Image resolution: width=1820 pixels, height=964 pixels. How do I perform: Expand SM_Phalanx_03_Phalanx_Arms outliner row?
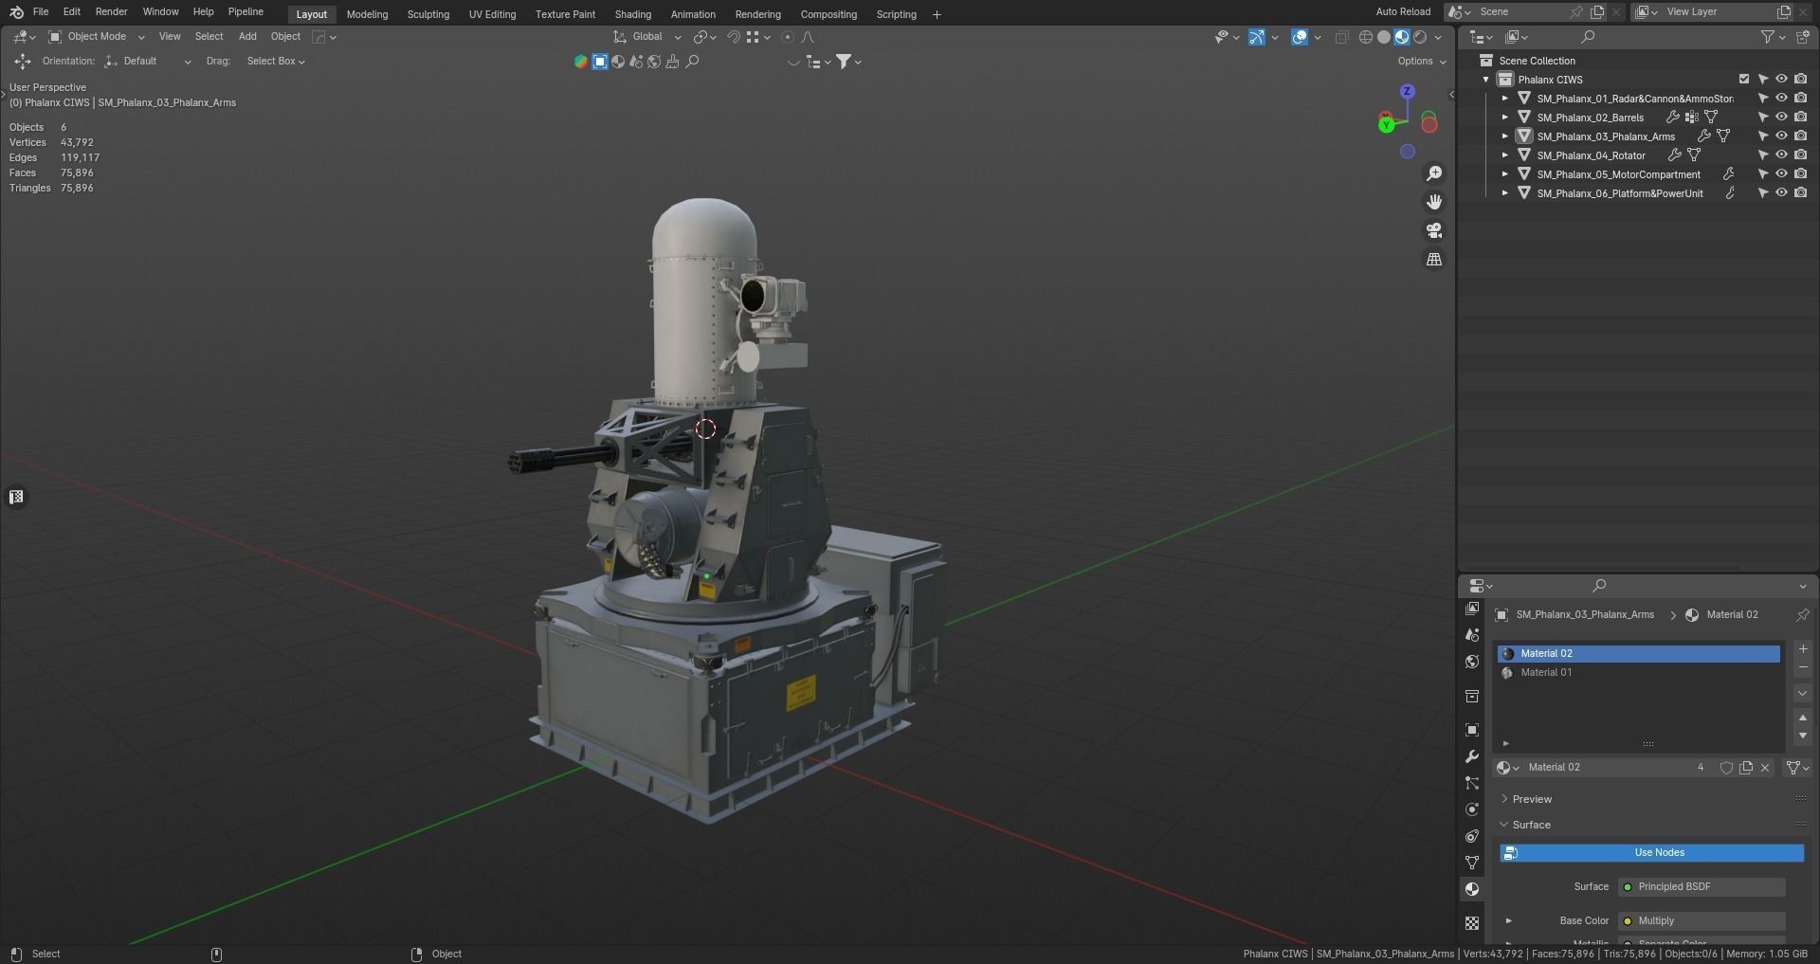[1504, 136]
